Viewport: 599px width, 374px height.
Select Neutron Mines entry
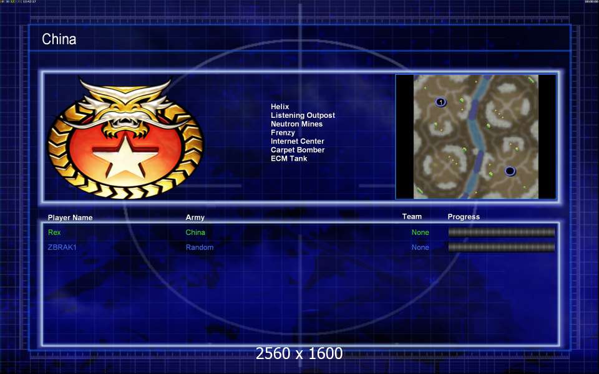point(296,124)
